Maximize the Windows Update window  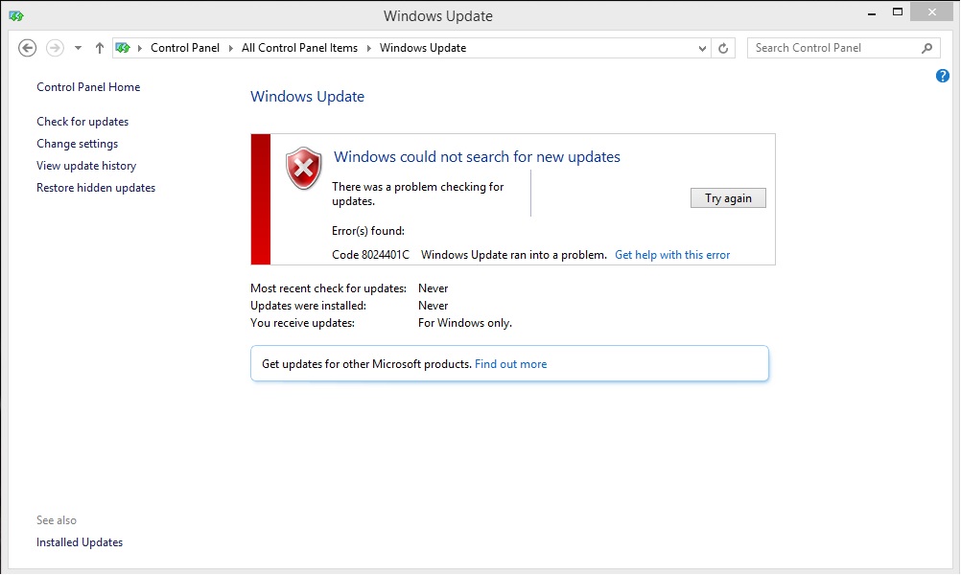pos(898,12)
